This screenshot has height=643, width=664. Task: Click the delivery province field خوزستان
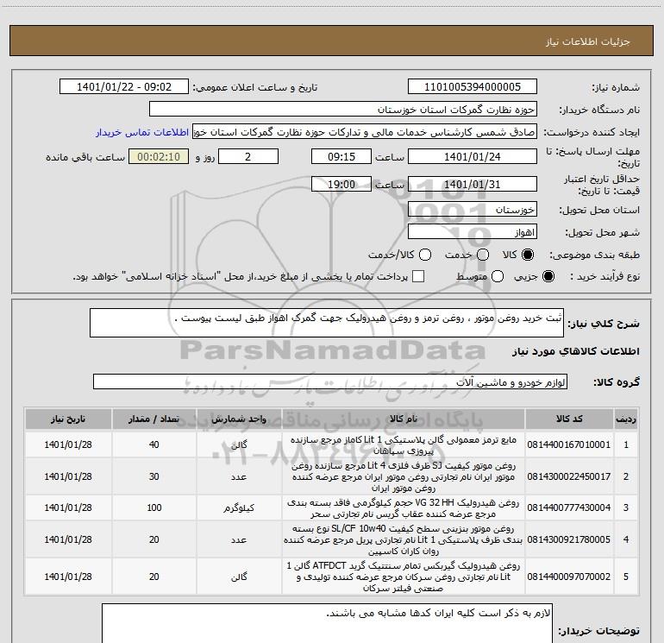473,210
